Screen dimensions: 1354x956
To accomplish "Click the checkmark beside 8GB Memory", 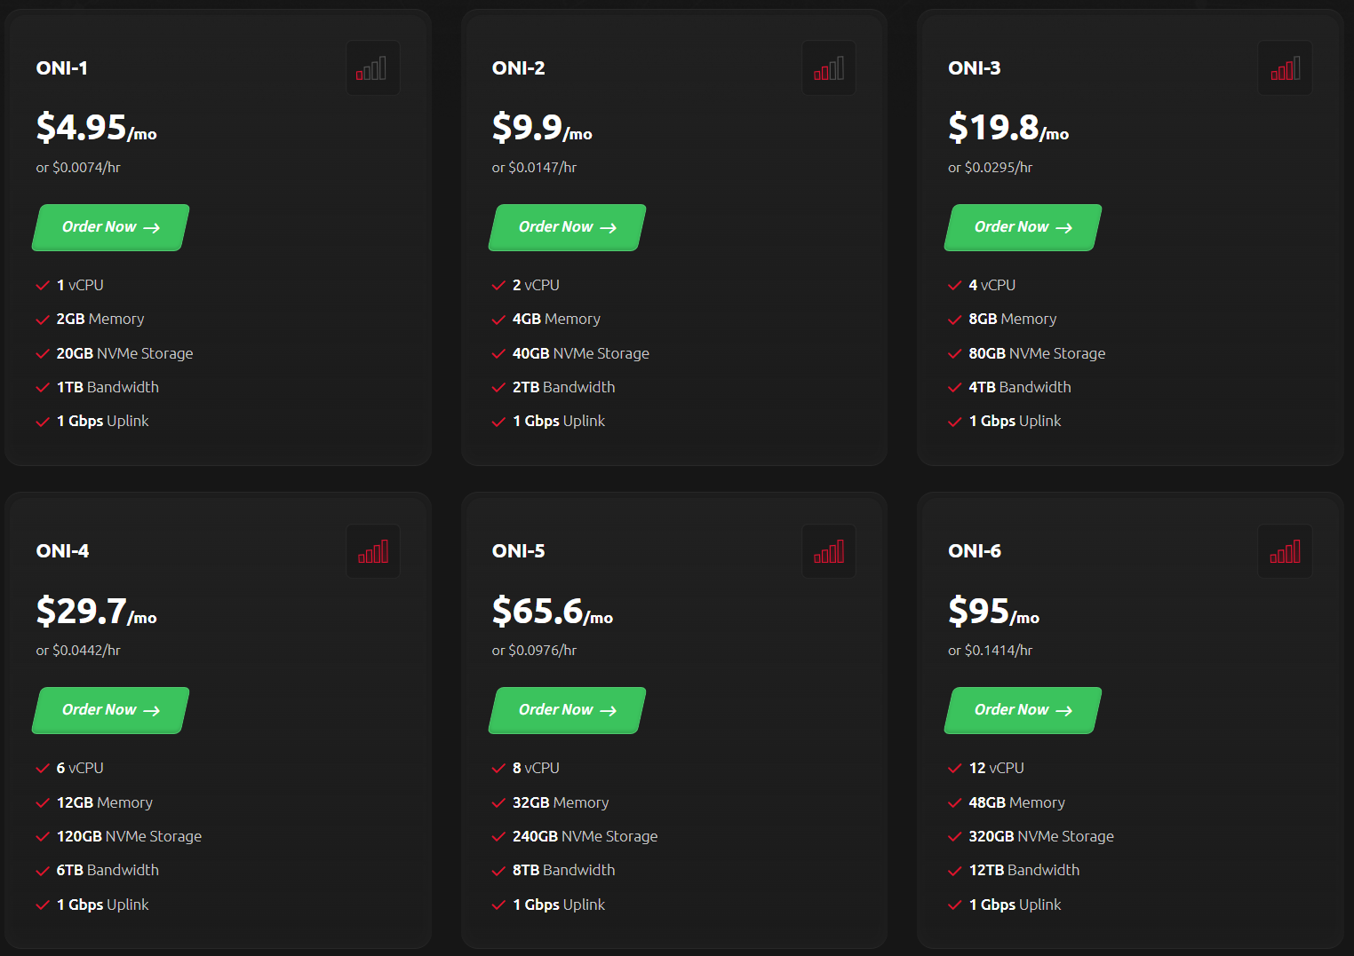I will pyautogui.click(x=954, y=320).
